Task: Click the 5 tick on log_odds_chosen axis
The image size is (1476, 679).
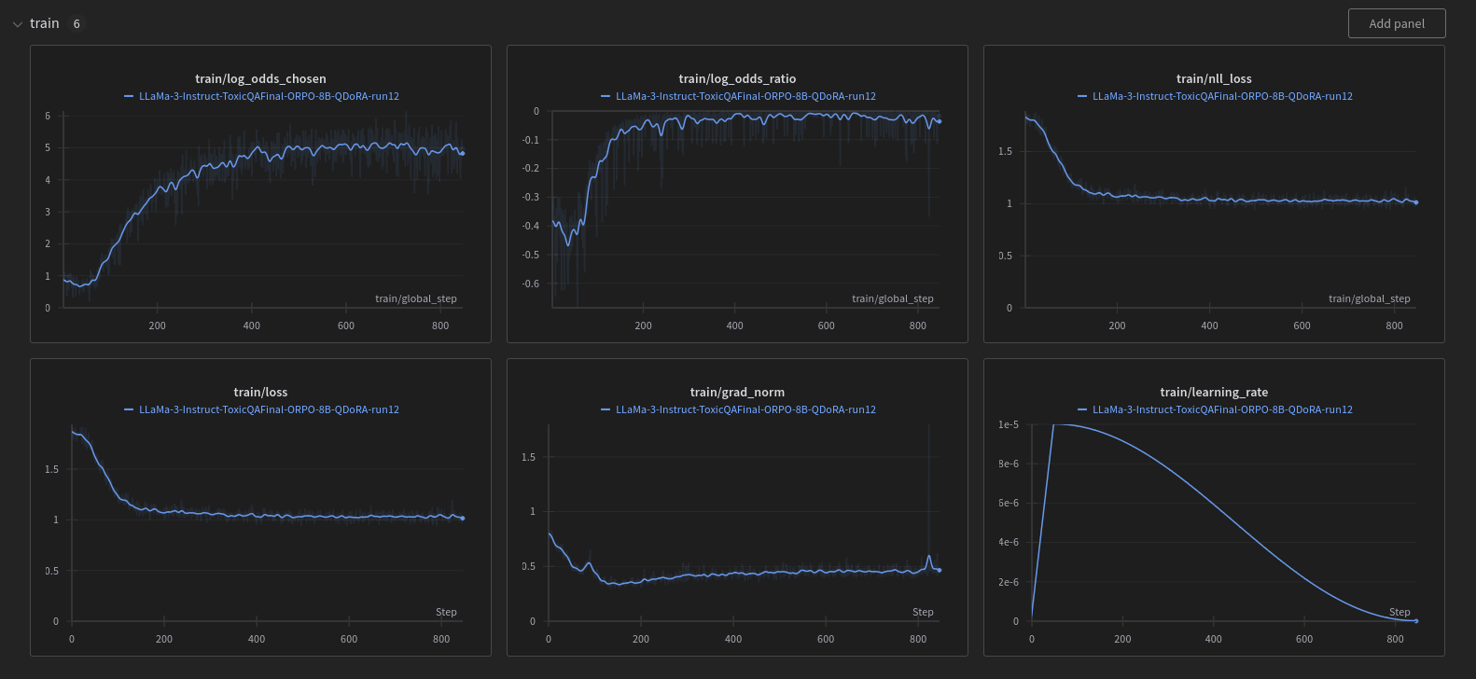Action: coord(48,147)
